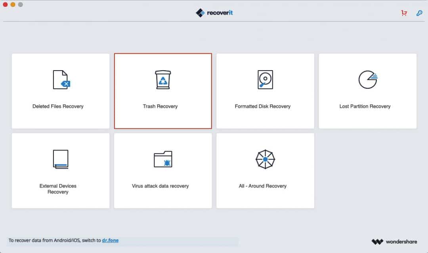Select the External Devices Recovery label
Viewport: 428px width, 253px height.
pyautogui.click(x=58, y=189)
